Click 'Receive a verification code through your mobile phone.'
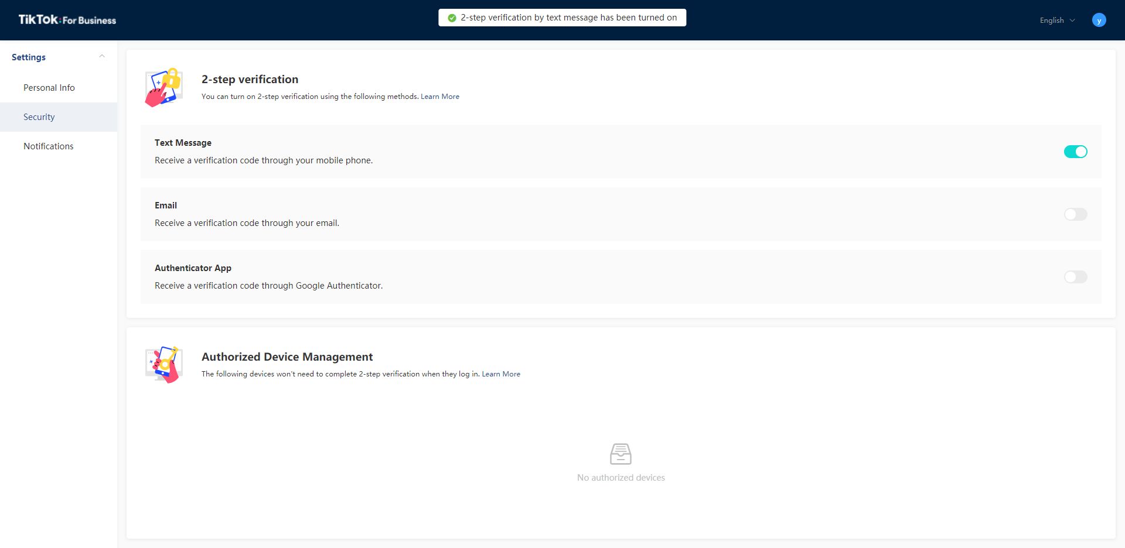 click(x=264, y=160)
